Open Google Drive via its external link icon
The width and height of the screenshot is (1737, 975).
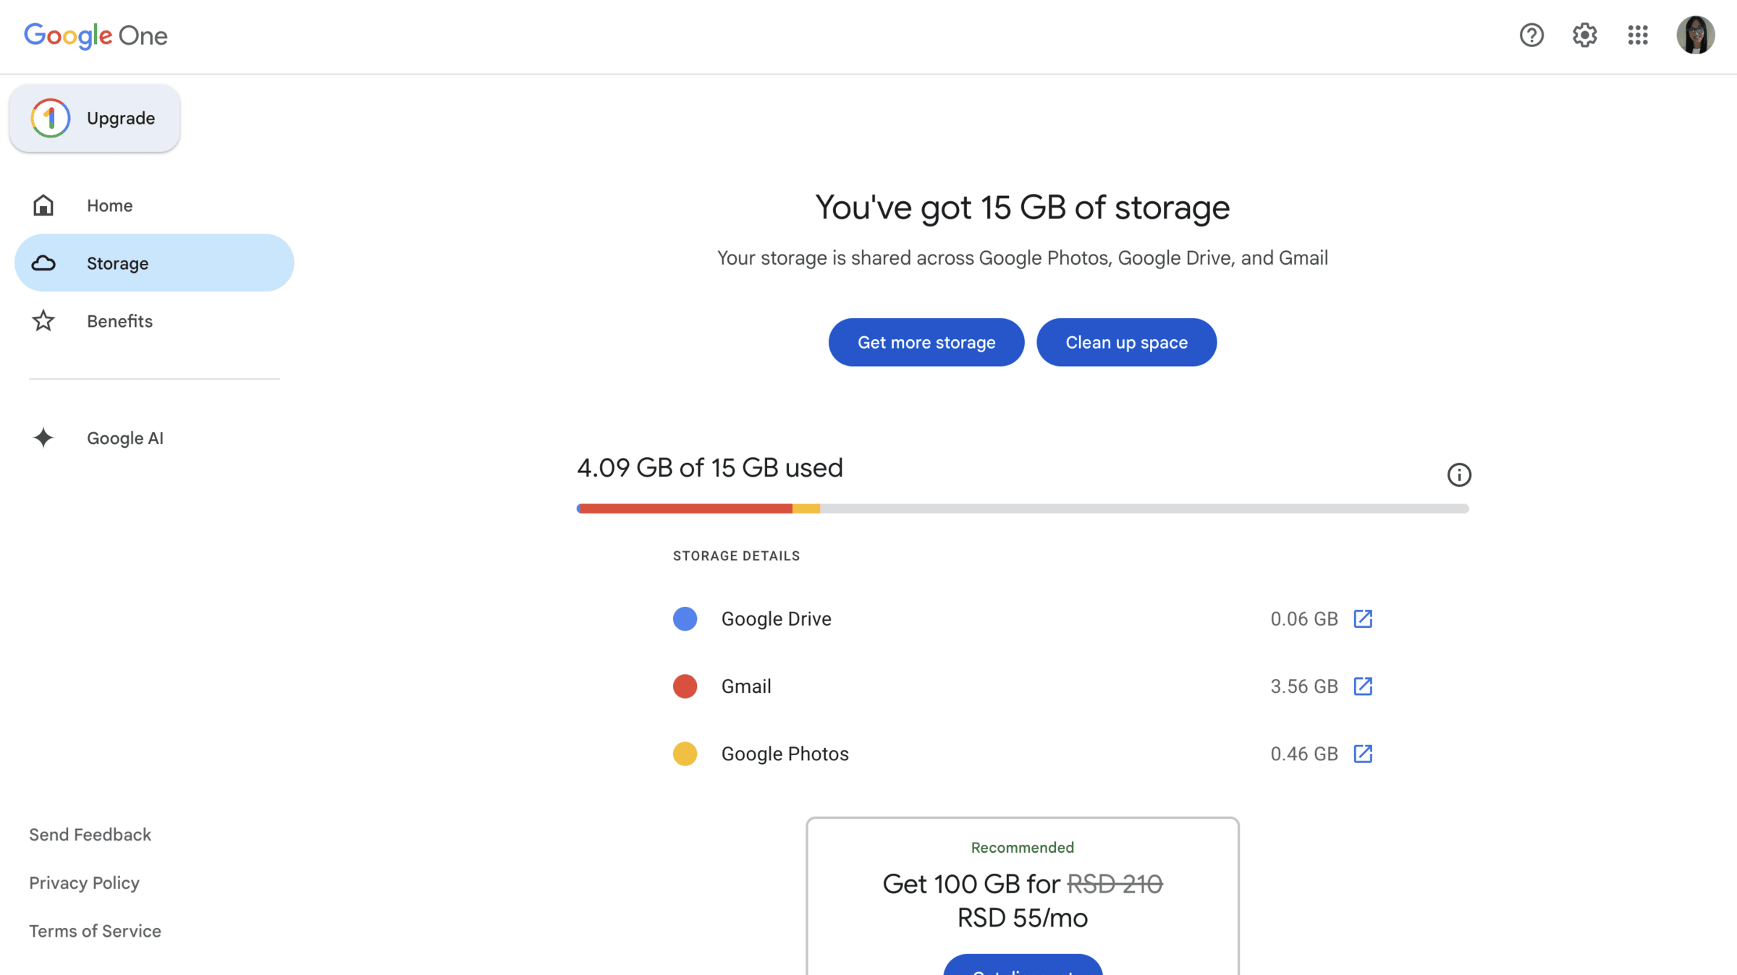tap(1364, 618)
